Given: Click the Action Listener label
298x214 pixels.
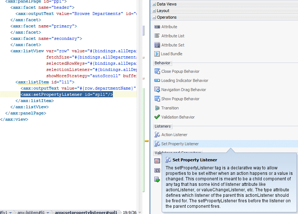Looking at the screenshot, I should point(174,135).
